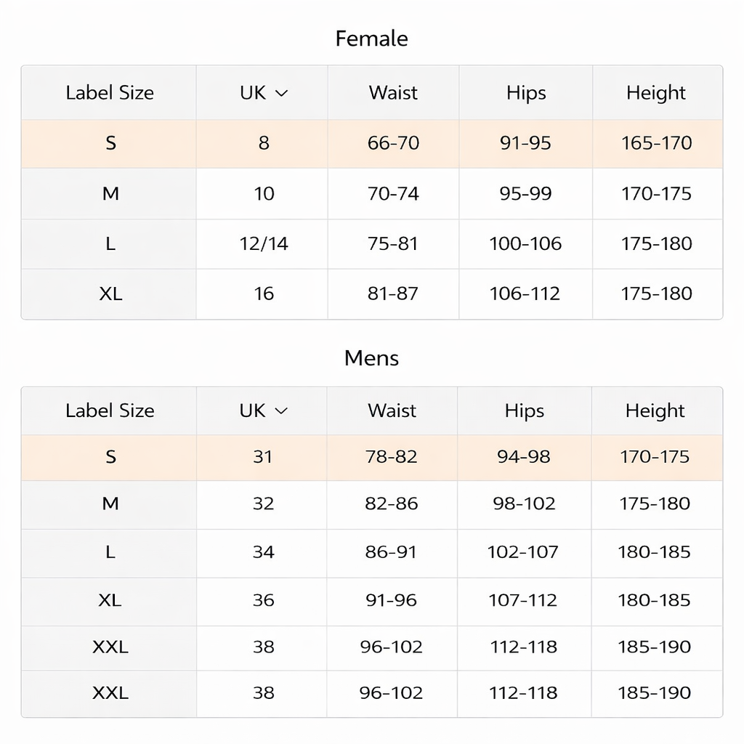Click the Female Hips column header
Image resolution: width=744 pixels, height=744 pixels.
[526, 93]
